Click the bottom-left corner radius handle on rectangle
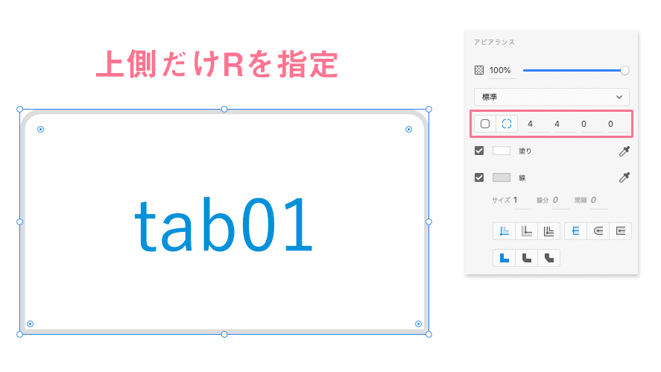This screenshot has height=372, width=661. pyautogui.click(x=30, y=324)
